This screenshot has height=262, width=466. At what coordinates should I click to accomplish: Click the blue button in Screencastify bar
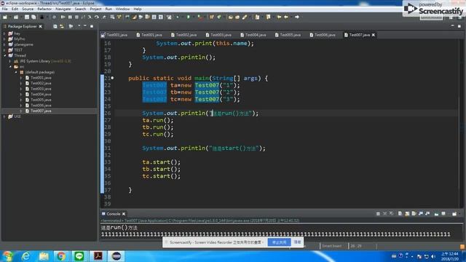279,242
